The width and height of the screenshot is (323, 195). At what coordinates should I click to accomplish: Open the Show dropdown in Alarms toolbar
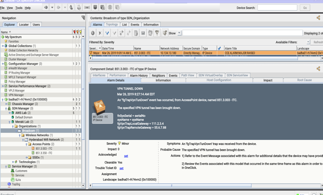click(179, 33)
